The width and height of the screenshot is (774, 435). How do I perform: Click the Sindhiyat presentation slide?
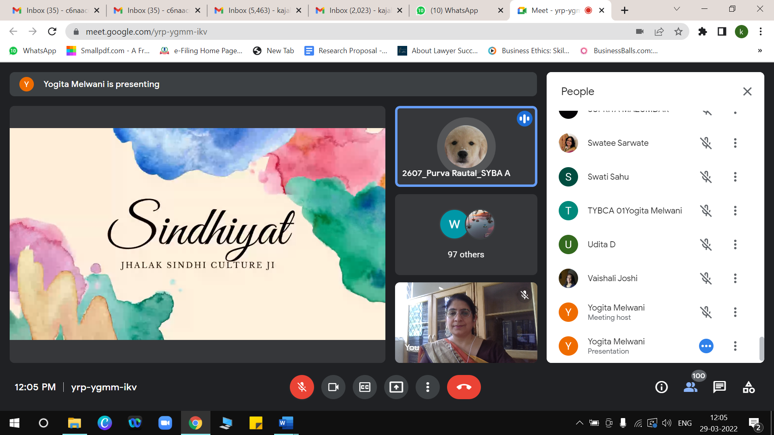(x=197, y=234)
